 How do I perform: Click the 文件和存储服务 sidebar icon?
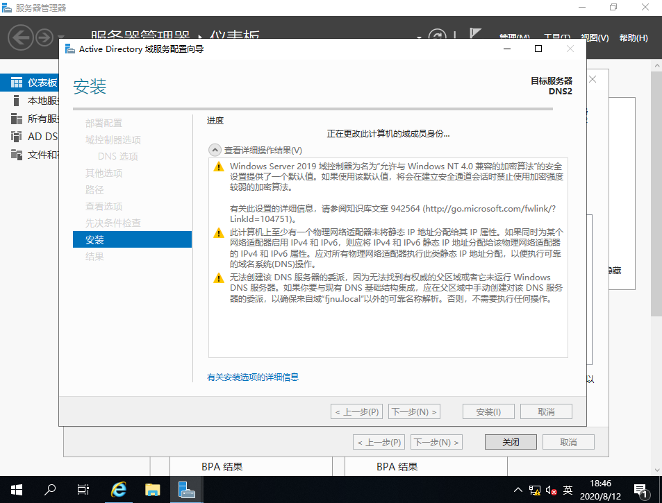click(x=17, y=155)
